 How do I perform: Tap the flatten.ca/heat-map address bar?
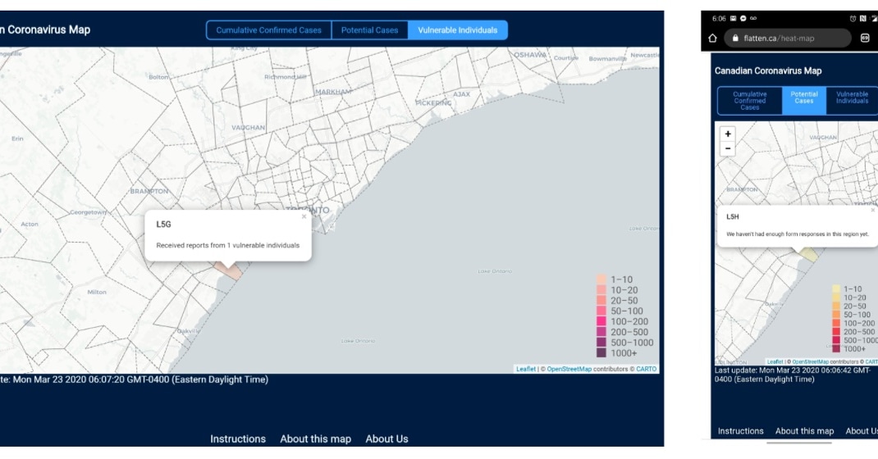(789, 38)
